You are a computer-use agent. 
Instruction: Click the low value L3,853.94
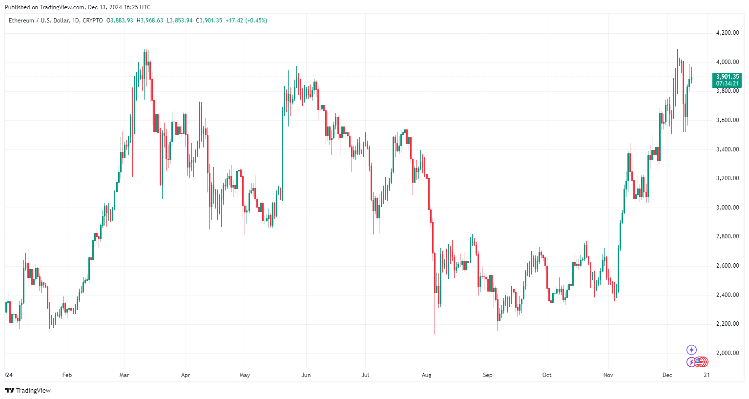[180, 21]
